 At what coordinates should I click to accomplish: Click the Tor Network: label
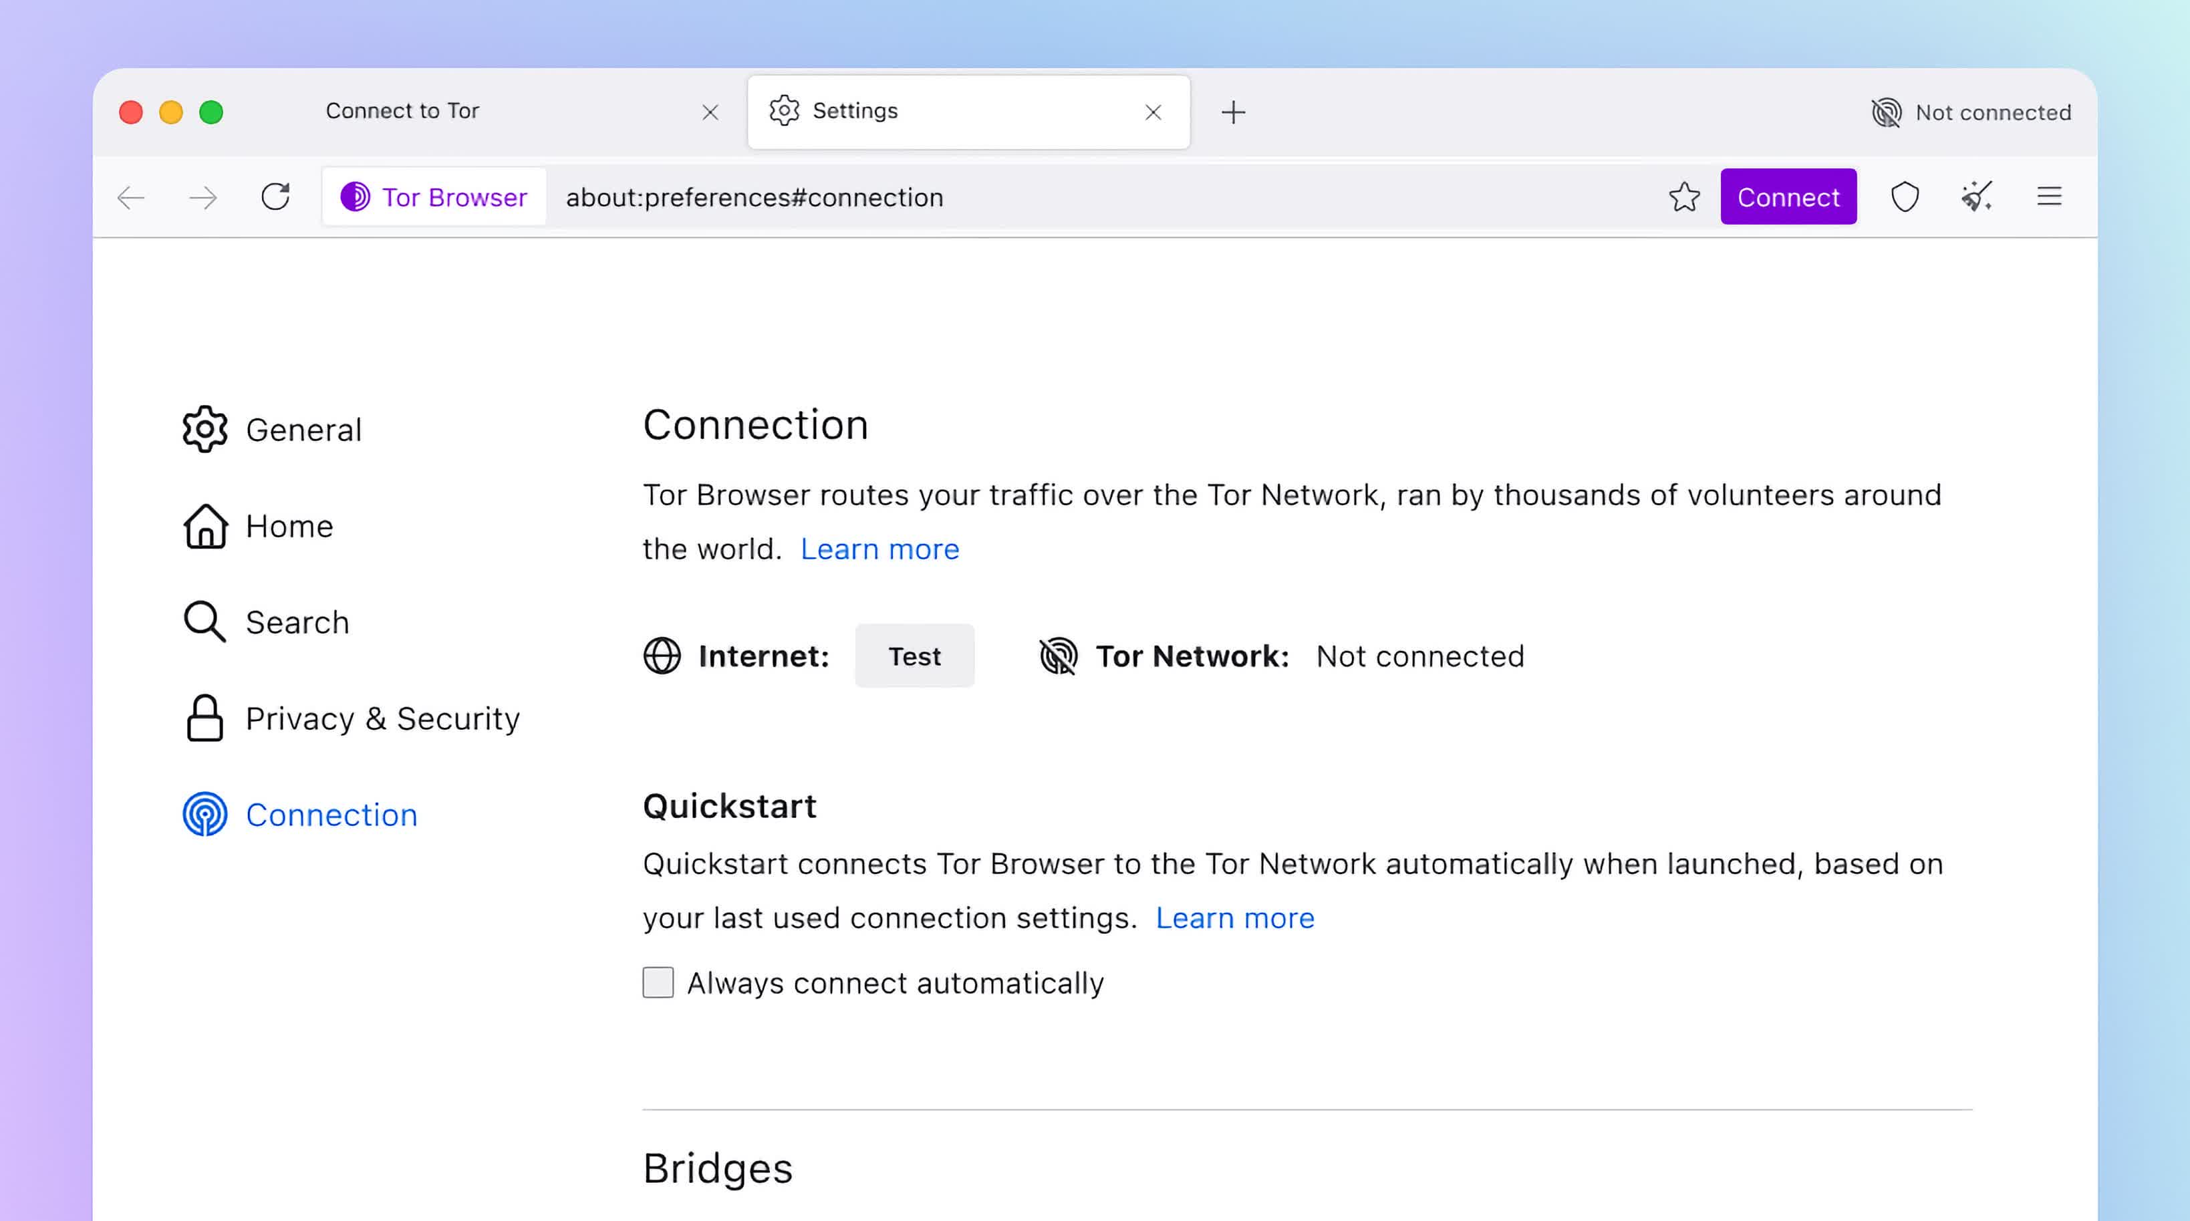tap(1192, 656)
